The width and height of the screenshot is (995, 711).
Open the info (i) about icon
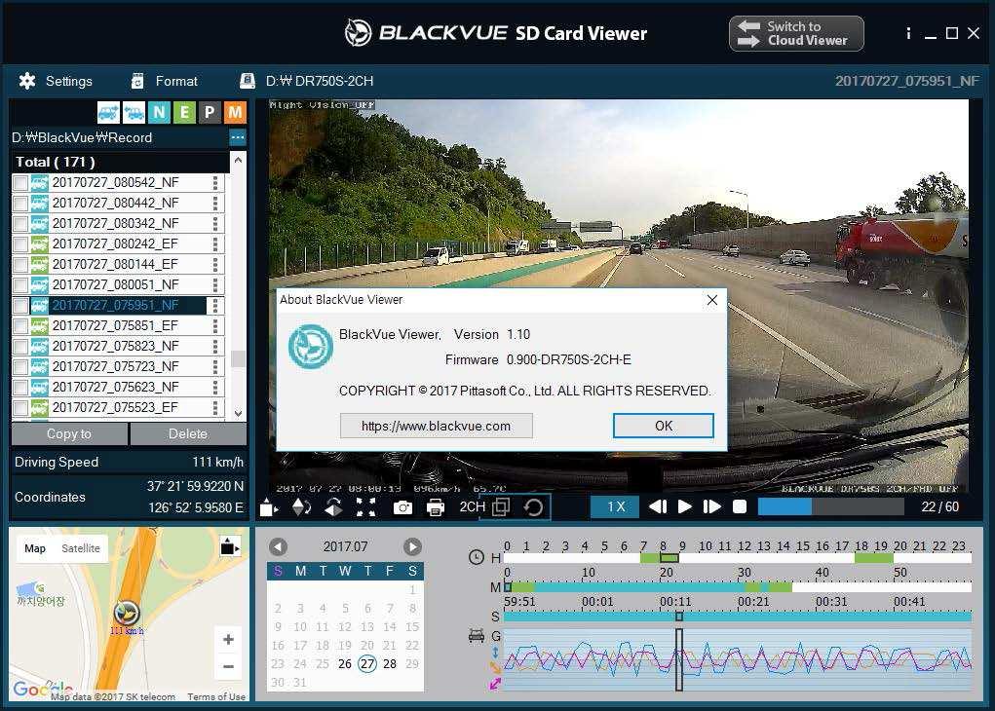point(908,33)
